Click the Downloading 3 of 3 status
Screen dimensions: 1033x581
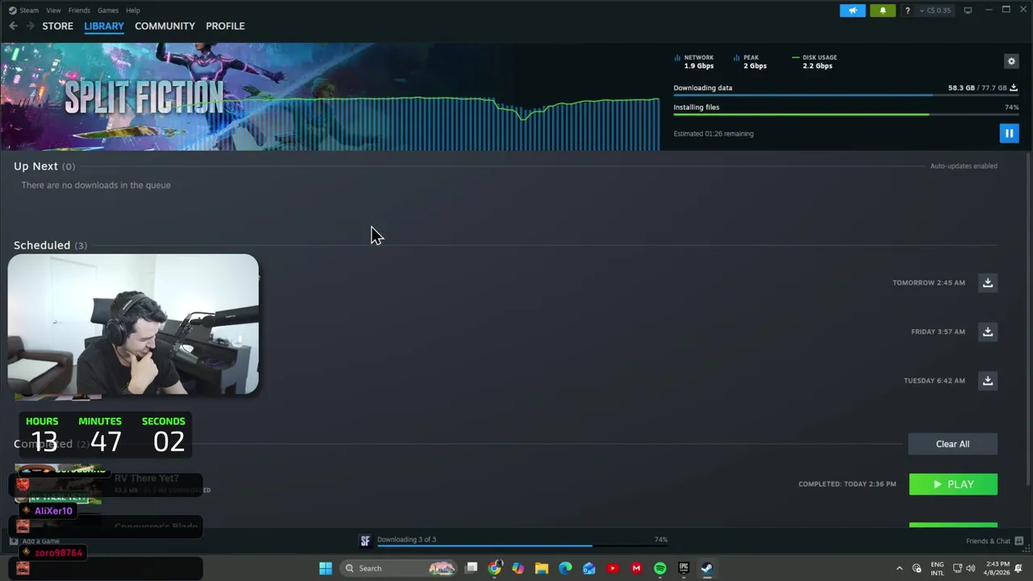[407, 539]
